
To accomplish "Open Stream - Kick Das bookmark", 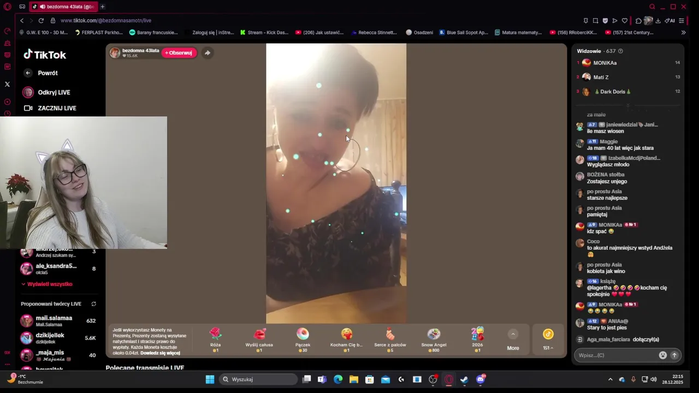I will click(x=264, y=33).
